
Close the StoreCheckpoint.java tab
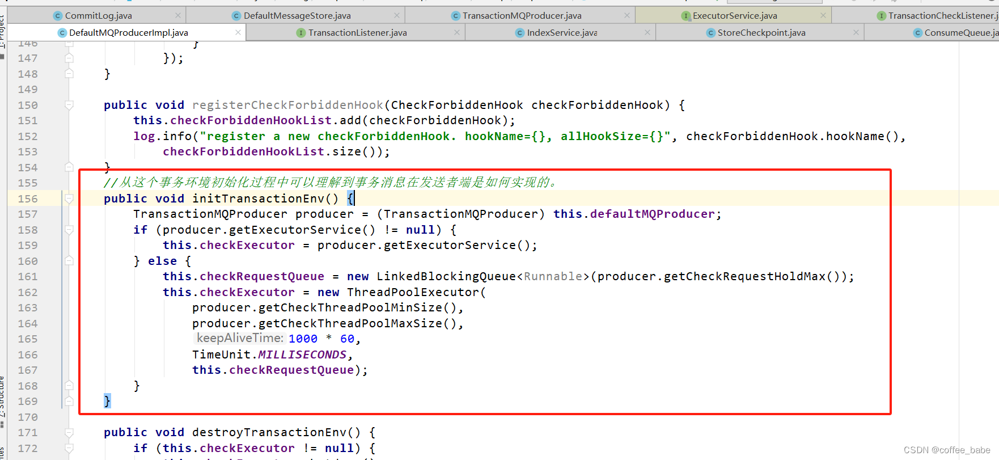(x=856, y=32)
